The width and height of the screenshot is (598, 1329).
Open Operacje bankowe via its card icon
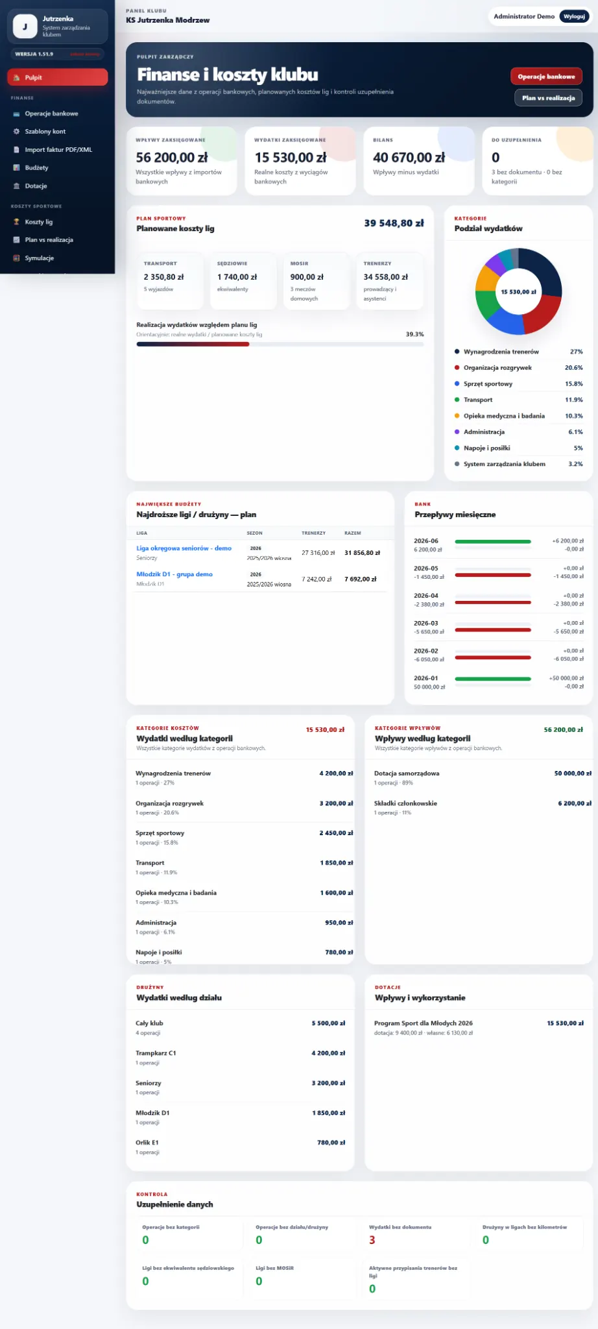[16, 114]
